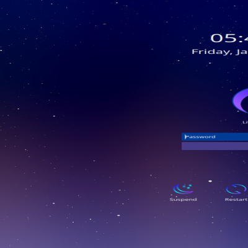Select the Suspend label

coord(183,200)
